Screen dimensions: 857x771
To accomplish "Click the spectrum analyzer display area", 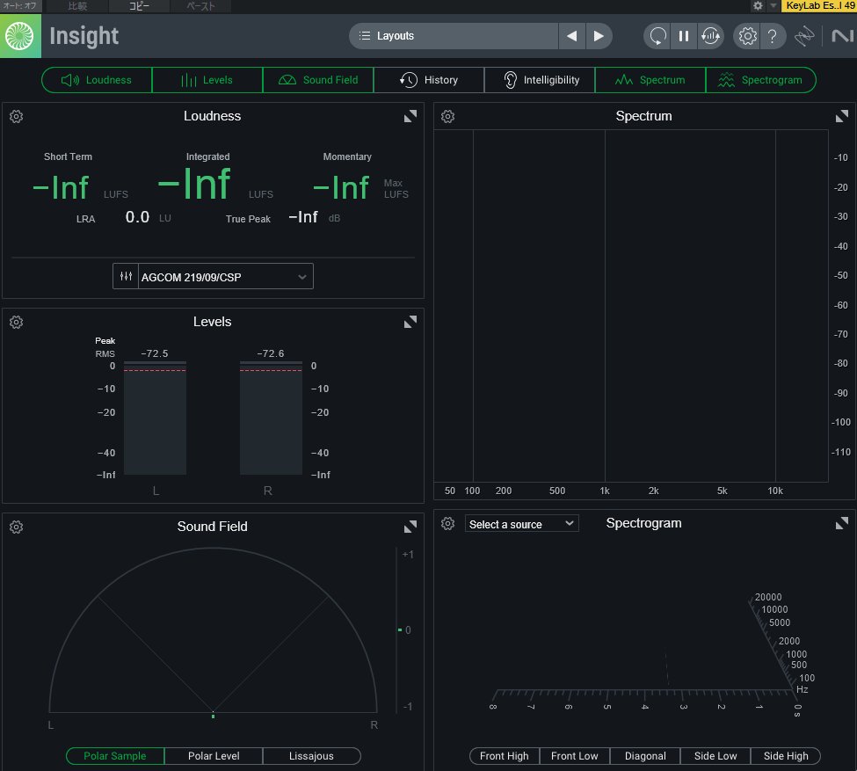I will tap(631, 306).
